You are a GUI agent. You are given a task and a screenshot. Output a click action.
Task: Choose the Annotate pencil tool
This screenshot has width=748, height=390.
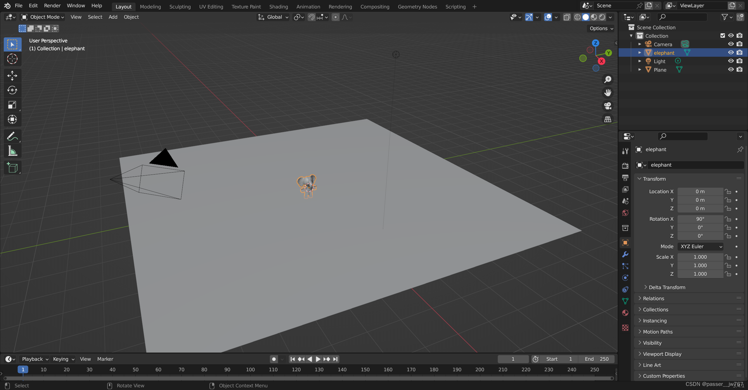[12, 136]
